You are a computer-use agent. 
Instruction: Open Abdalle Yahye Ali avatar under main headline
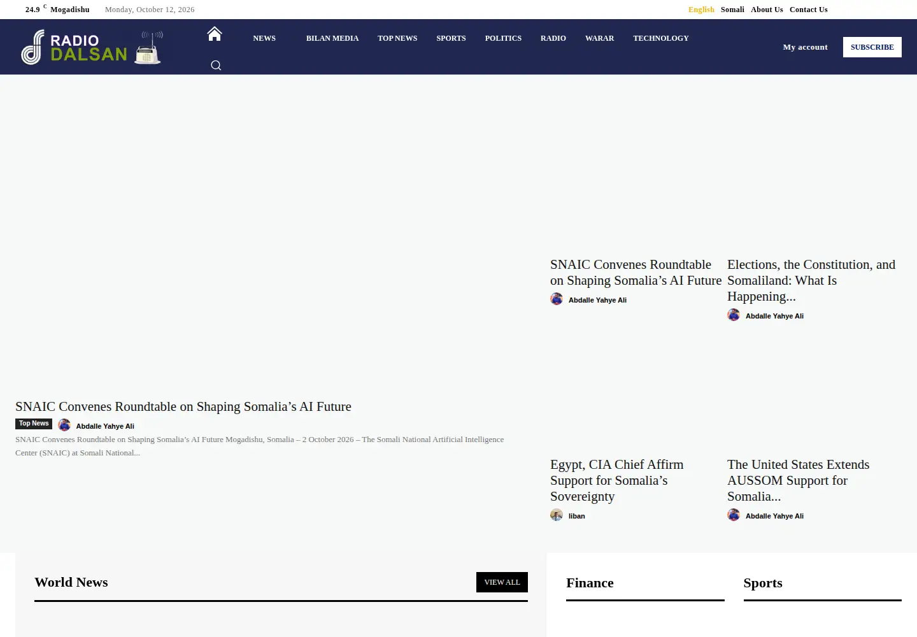[x=64, y=425]
